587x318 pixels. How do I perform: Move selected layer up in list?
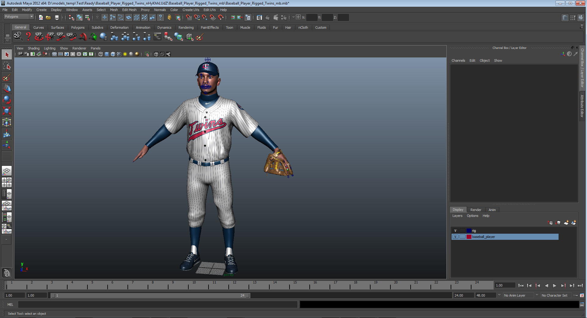tap(551, 223)
